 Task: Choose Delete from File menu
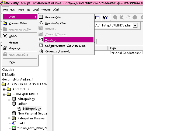point(13,36)
